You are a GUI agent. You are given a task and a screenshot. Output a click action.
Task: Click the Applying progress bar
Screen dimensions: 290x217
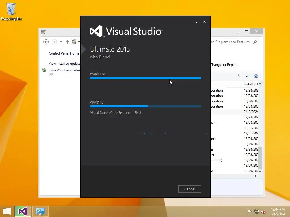(145, 106)
